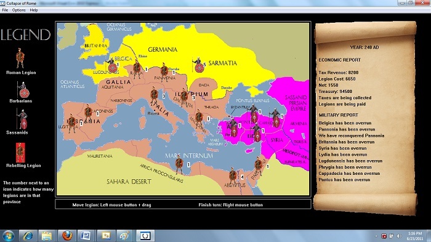Select the Roman legion in Africa Proconsularis
This screenshot has height=242, width=431.
tap(179, 164)
